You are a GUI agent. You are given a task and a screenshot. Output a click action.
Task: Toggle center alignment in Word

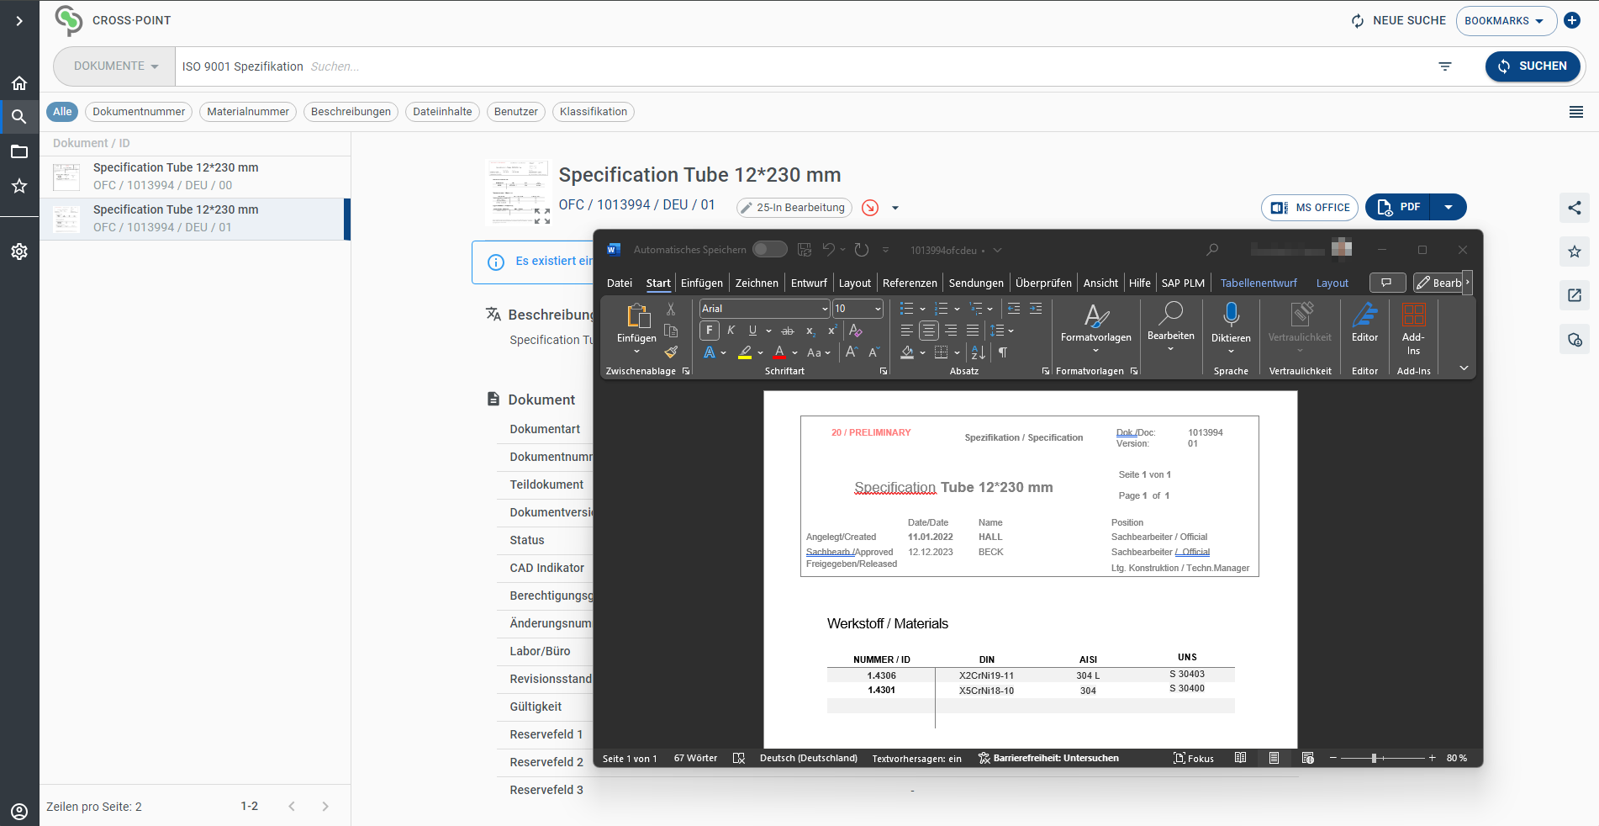(x=929, y=331)
